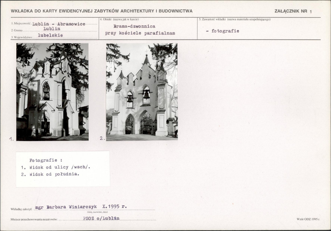This screenshot has width=331, height=231.
Task: Select the document title starting with WKŁADKA DO KARTY
Action: [x=102, y=11]
